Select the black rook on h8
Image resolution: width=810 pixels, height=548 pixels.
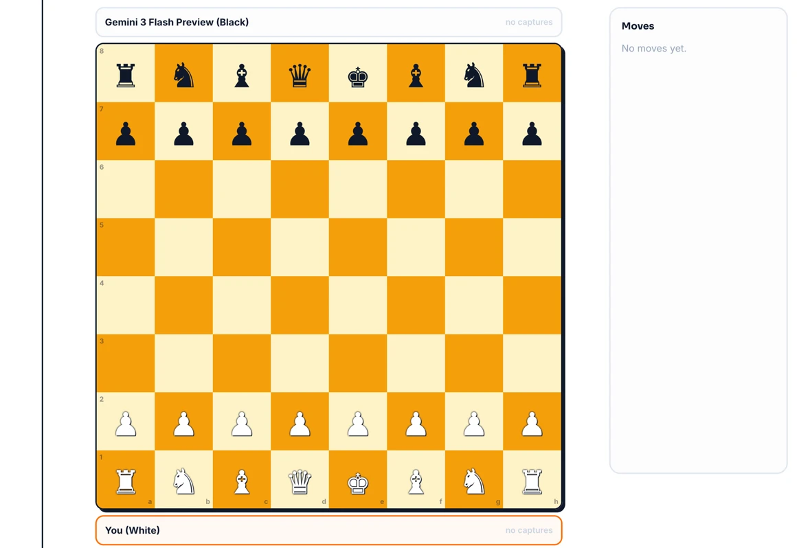point(532,75)
